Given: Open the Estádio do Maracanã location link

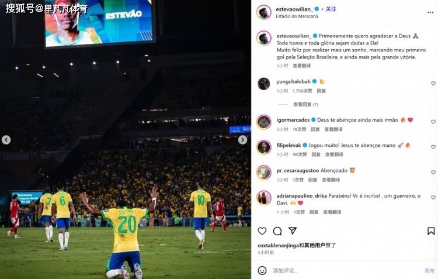Looking at the screenshot, I should point(297,16).
